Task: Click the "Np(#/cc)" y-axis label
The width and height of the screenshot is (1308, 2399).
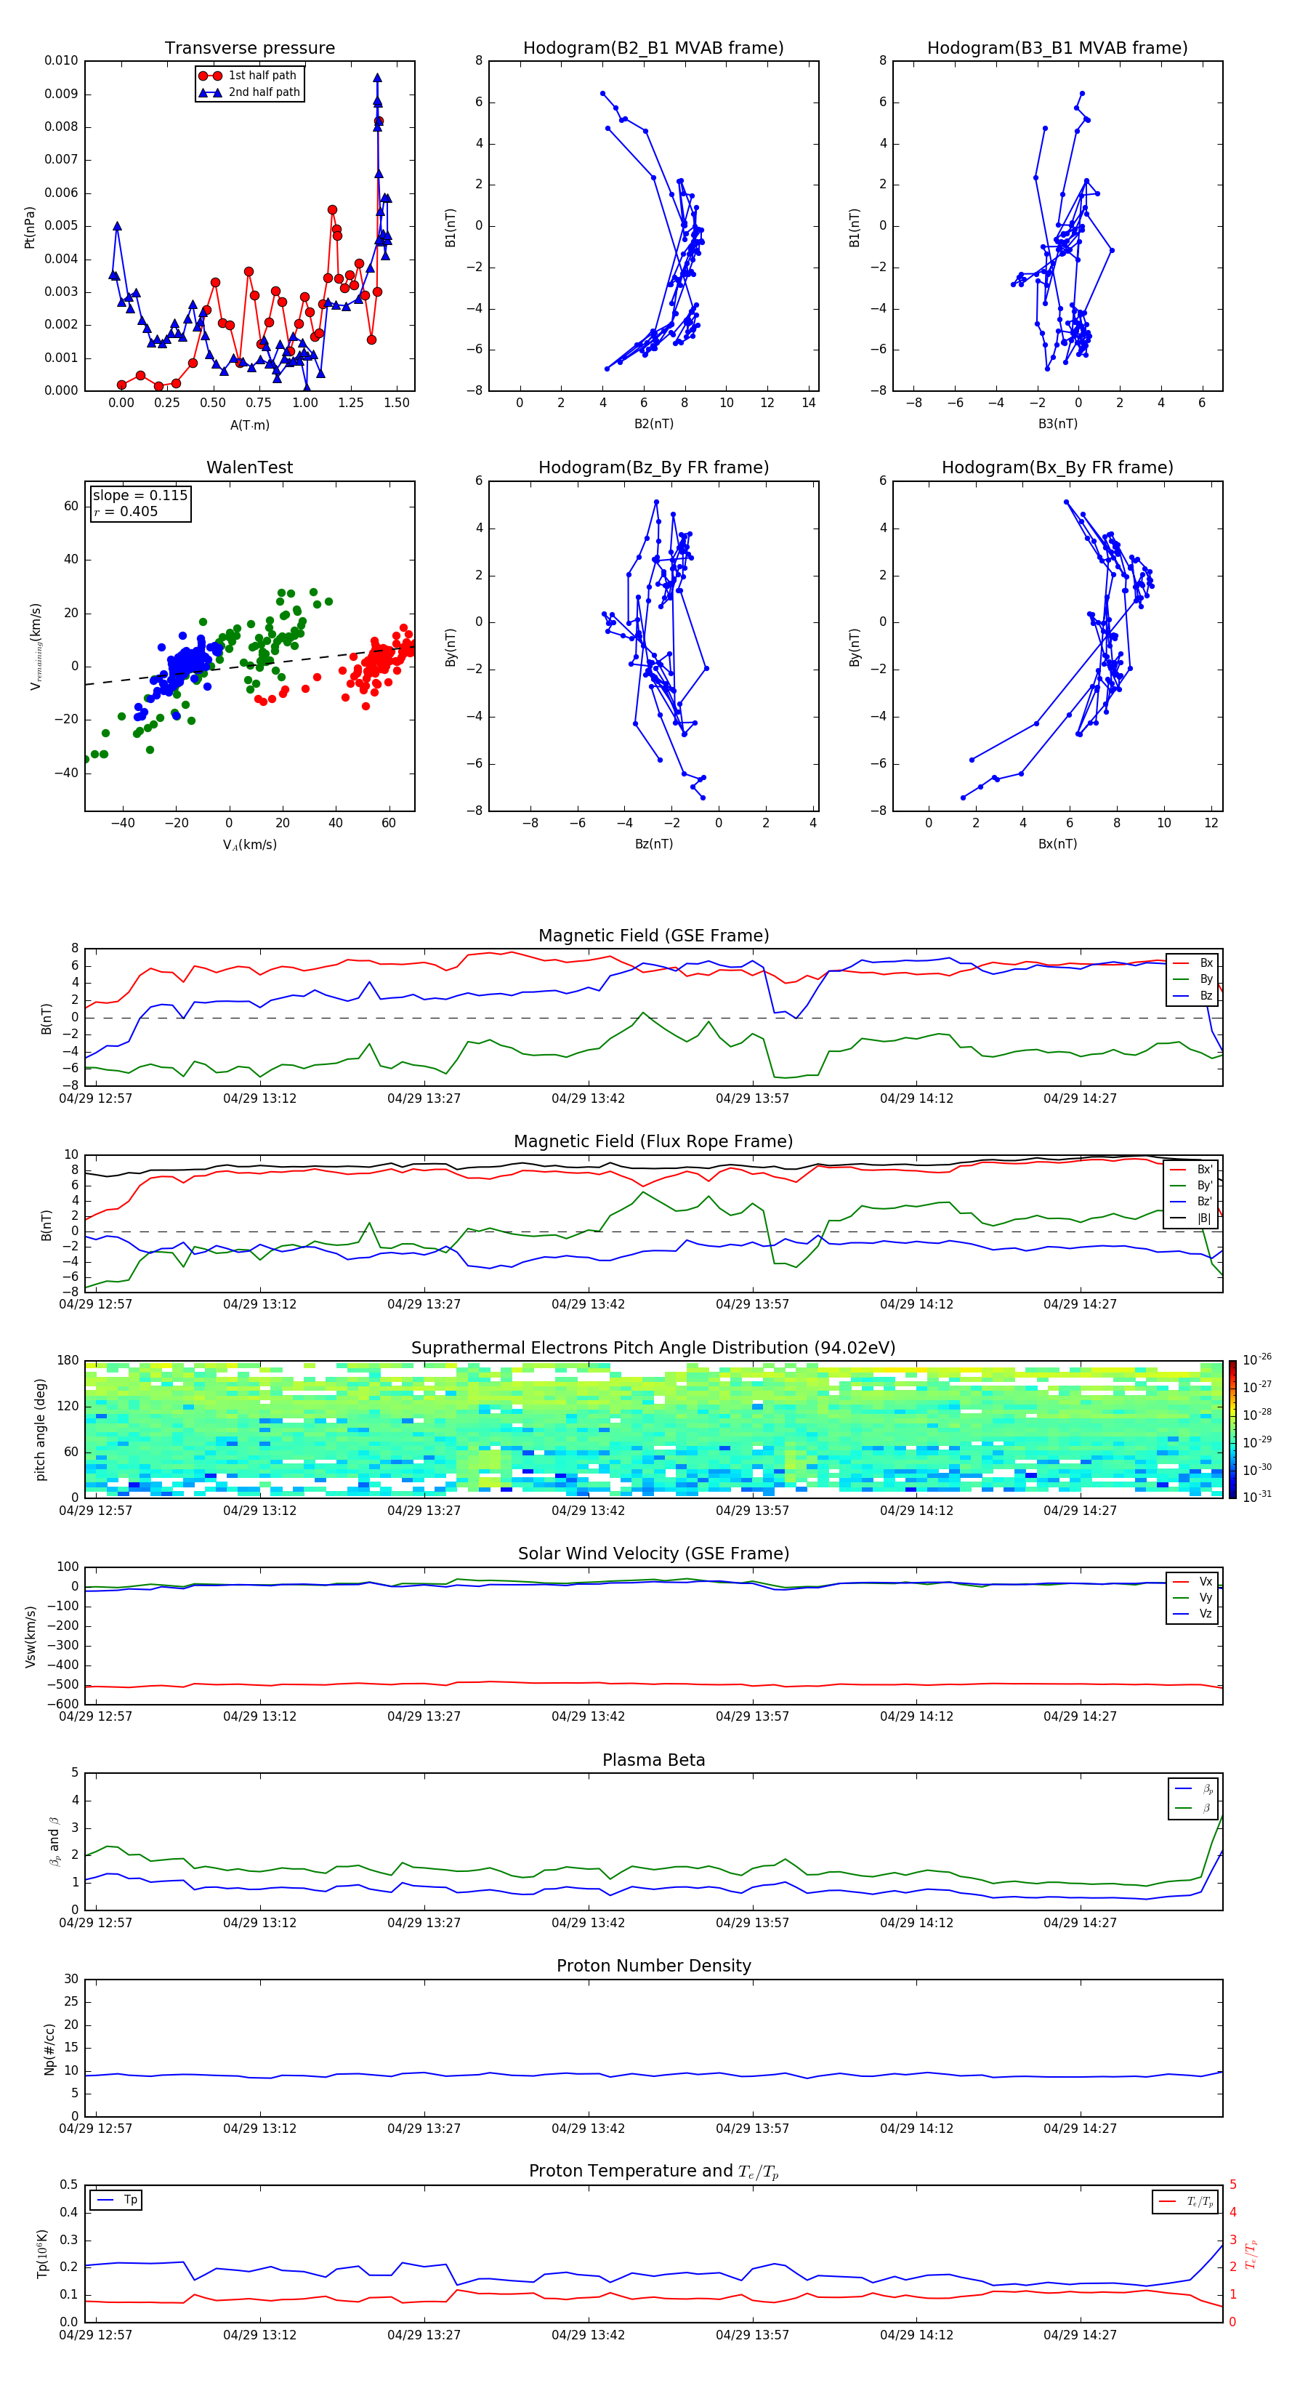Action: 49,2049
